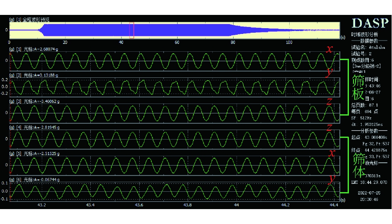The height and width of the screenshot is (224, 392).
Task: Click the red z label on channel 3
Action: click(x=329, y=101)
